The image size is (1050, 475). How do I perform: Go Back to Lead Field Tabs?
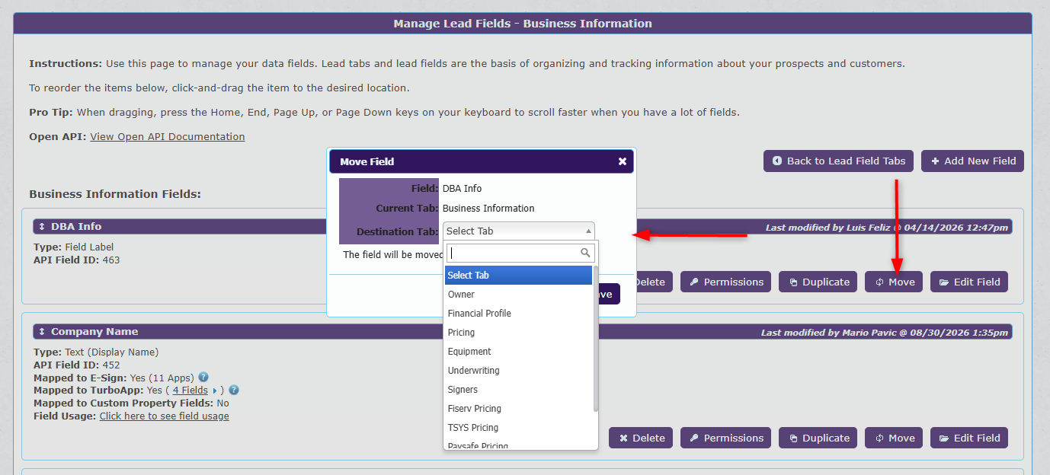(x=838, y=161)
